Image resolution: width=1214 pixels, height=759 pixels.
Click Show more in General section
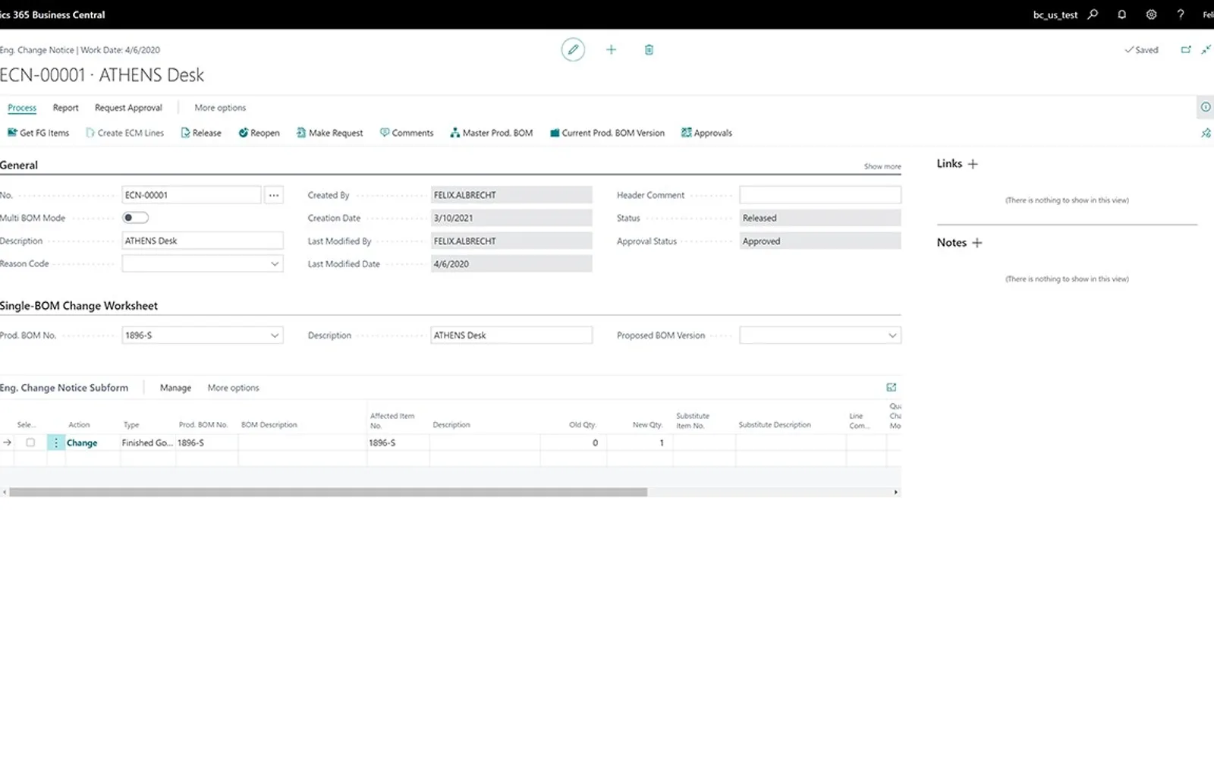(x=882, y=166)
